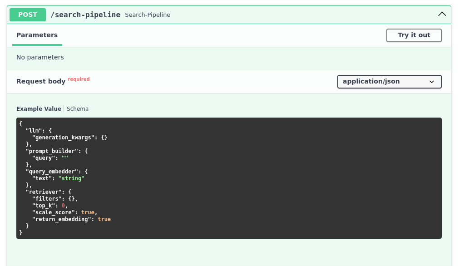459x266 pixels.
Task: Select the Example Value tab
Action: [x=38, y=108]
